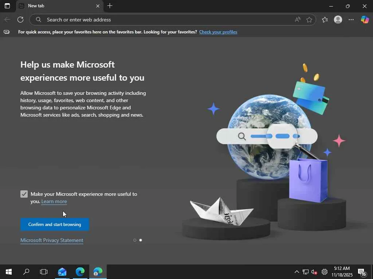Follow the Check your profiles link

coord(218,32)
